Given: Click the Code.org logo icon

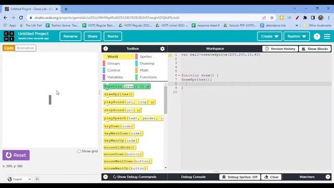Looking at the screenshot, I should pyautogui.click(x=9, y=36).
